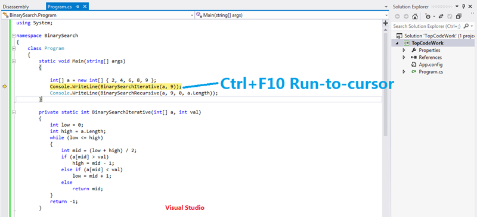Open search options dropdown beside magnifier
The width and height of the screenshot is (477, 217).
(x=472, y=26)
